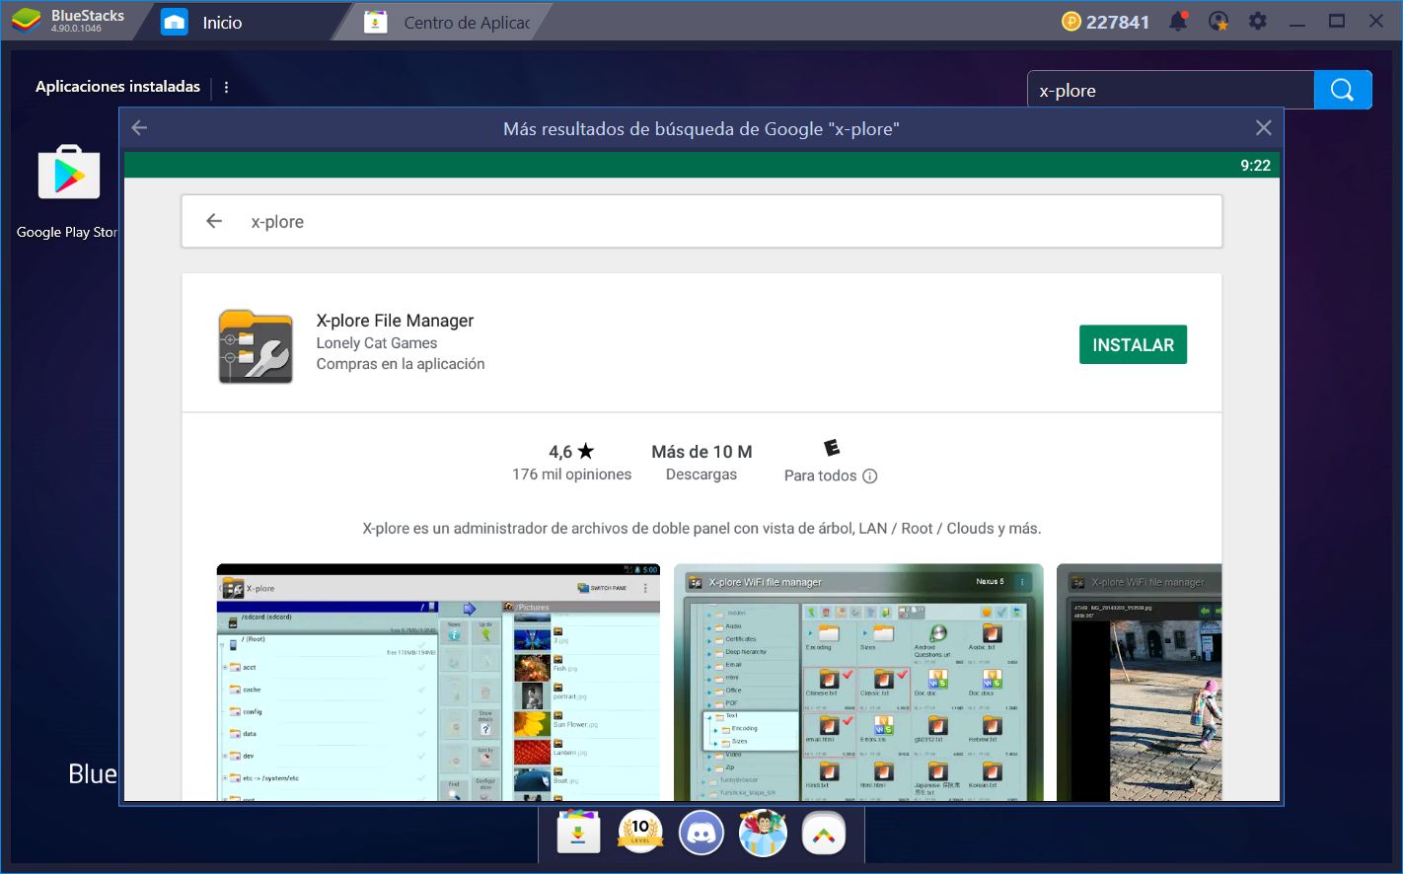Go back in the search results dialog
Viewport: 1403px width, 874px height.
coord(139,128)
